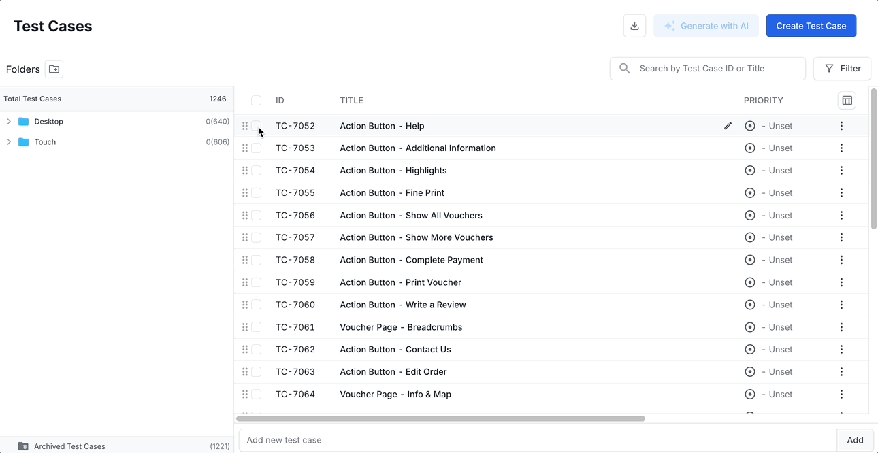Click the horizontal scrollbar under the table
The image size is (878, 453).
[440, 419]
